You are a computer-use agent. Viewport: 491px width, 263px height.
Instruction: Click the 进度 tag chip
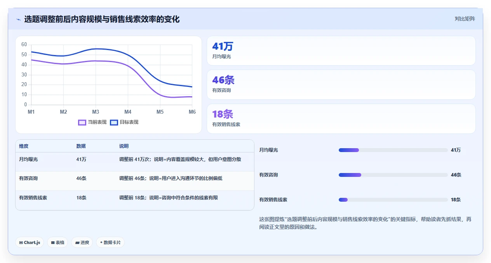82,242
